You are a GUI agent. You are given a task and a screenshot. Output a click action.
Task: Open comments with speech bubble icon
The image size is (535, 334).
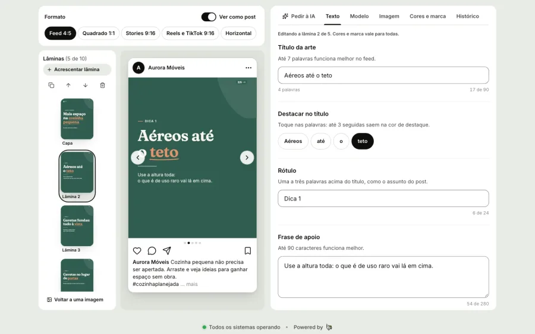coord(152,251)
